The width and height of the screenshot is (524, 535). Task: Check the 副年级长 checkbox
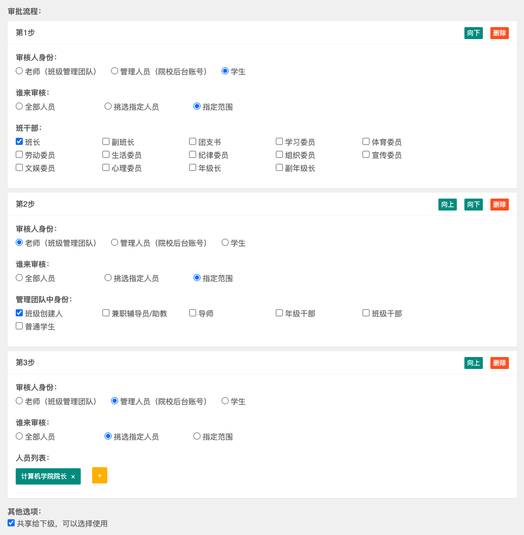(280, 168)
